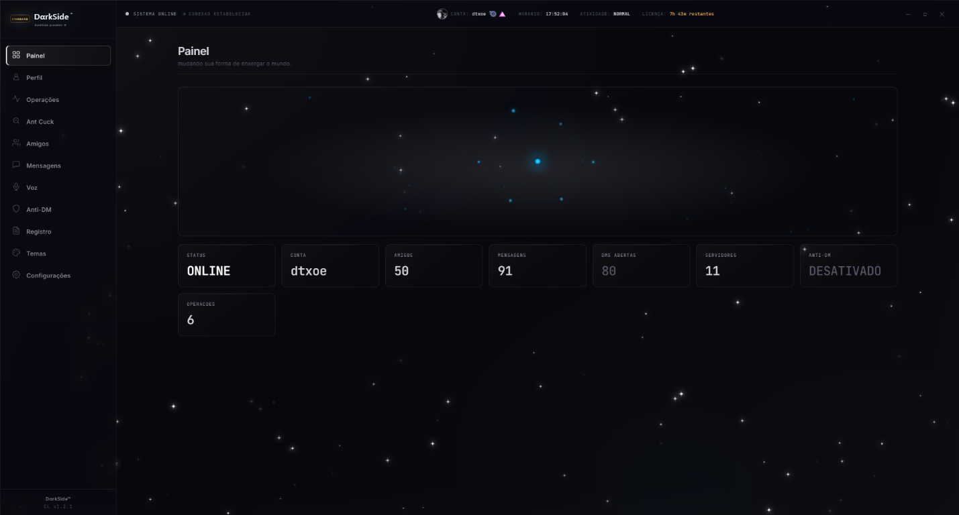Click the OPERACOES 6 card

click(x=226, y=314)
